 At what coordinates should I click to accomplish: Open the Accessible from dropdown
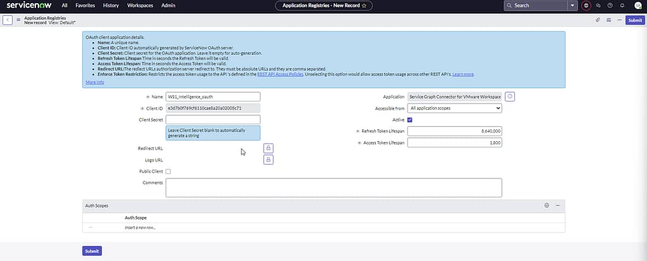click(x=454, y=108)
